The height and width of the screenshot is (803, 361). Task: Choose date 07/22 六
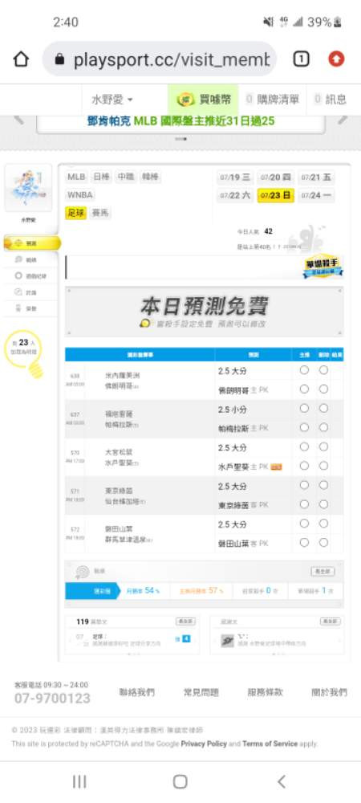click(x=235, y=196)
